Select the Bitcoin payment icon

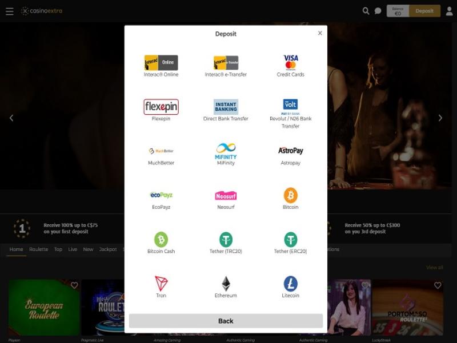pos(290,196)
